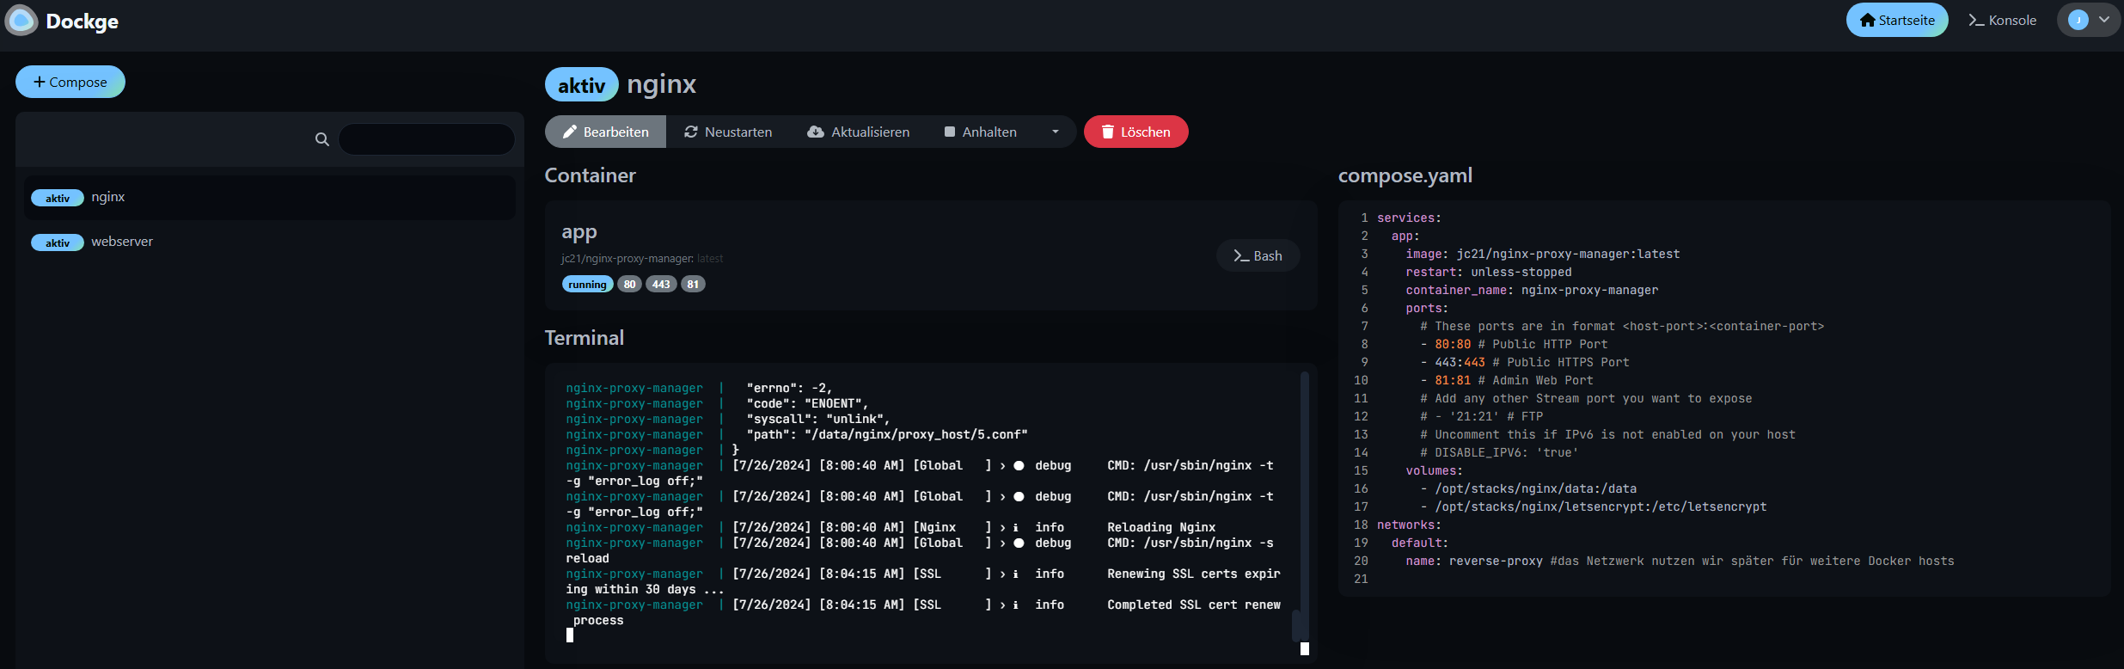This screenshot has height=669, width=2124.
Task: Click the terminal prompt icon in Bash
Action: click(1241, 255)
